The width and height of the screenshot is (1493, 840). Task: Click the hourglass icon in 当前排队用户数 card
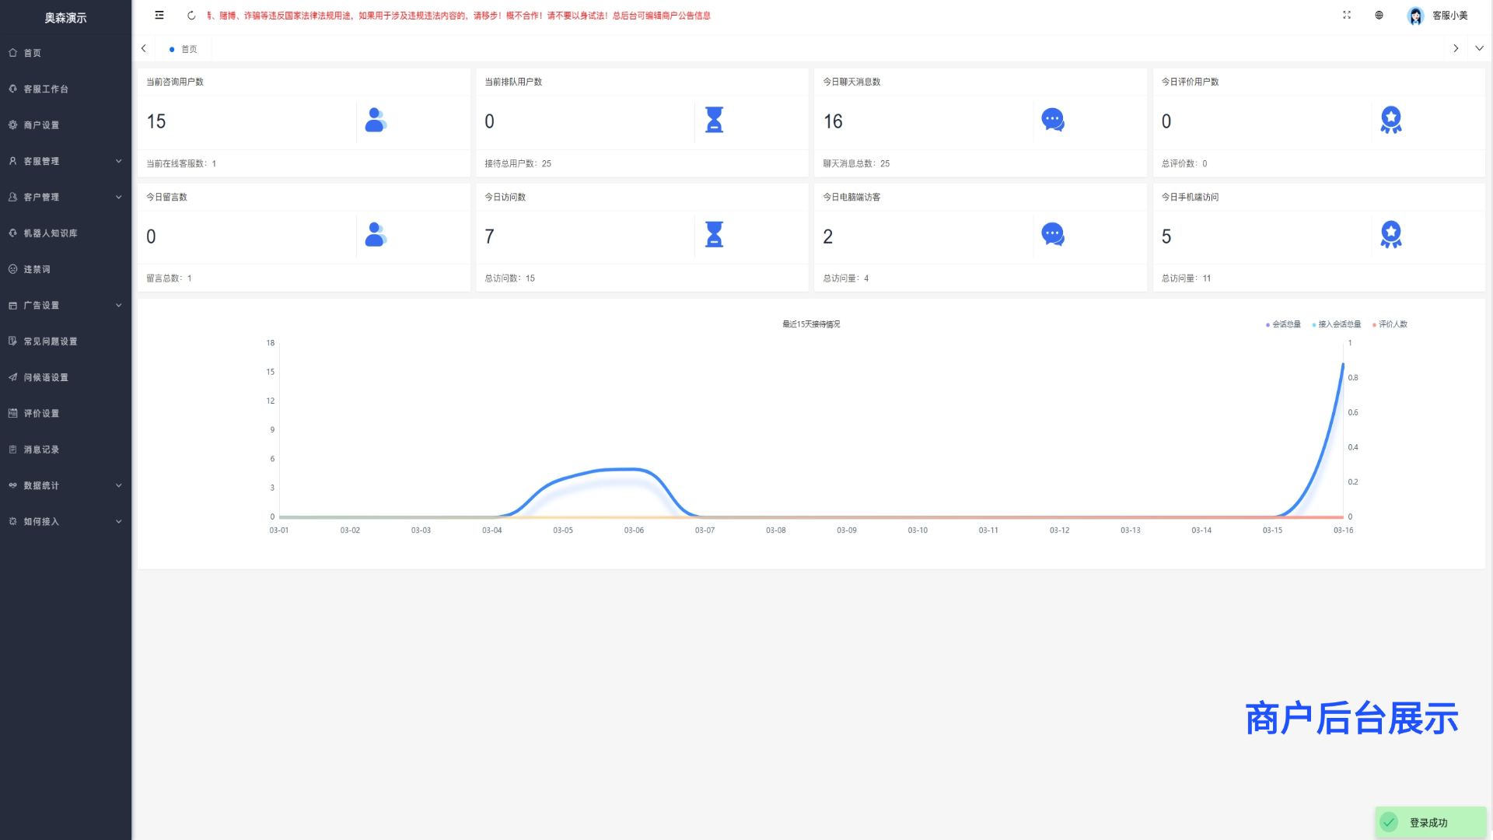(x=714, y=121)
